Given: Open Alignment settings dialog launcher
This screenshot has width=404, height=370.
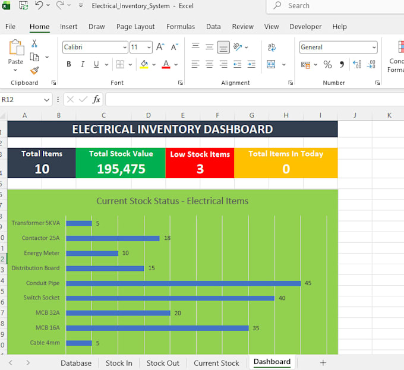Looking at the screenshot, I should coord(291,83).
